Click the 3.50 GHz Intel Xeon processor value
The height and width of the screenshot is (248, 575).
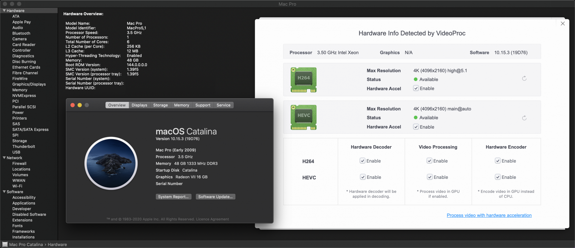(338, 53)
